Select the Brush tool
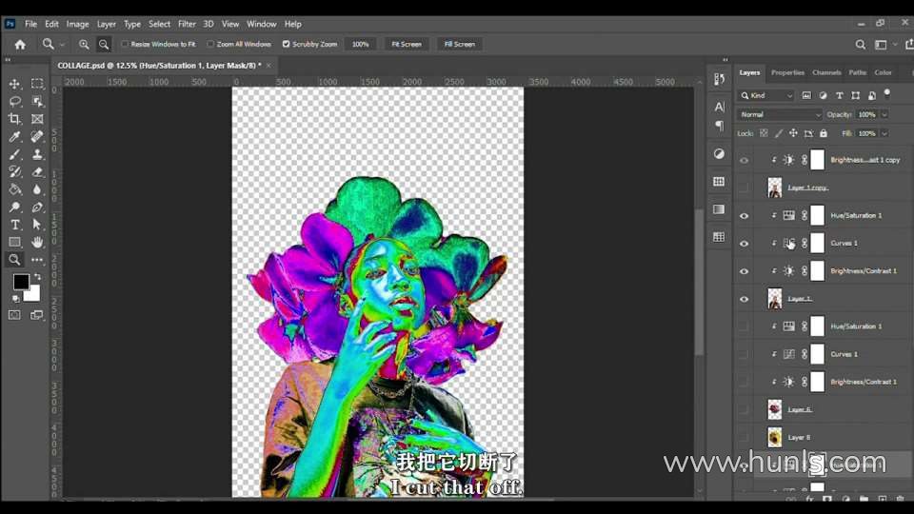This screenshot has height=514, width=914. (x=14, y=154)
